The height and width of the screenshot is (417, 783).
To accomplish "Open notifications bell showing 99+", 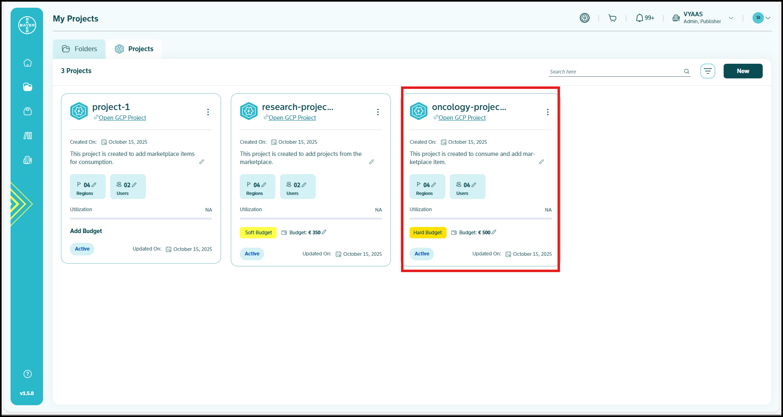I will 644,18.
